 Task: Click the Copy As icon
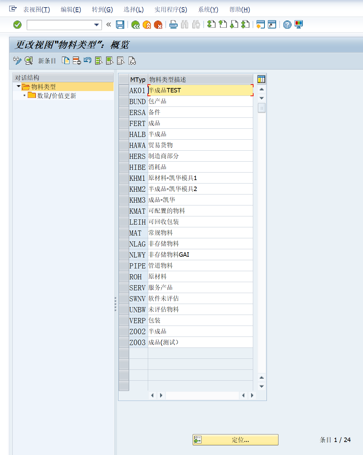coord(66,61)
